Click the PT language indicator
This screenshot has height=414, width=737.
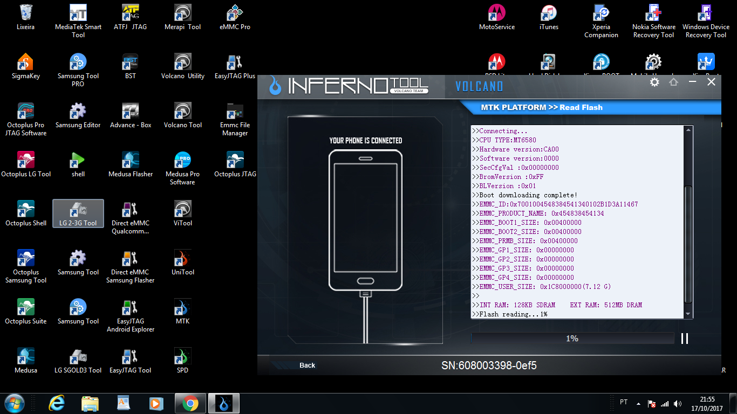(624, 402)
